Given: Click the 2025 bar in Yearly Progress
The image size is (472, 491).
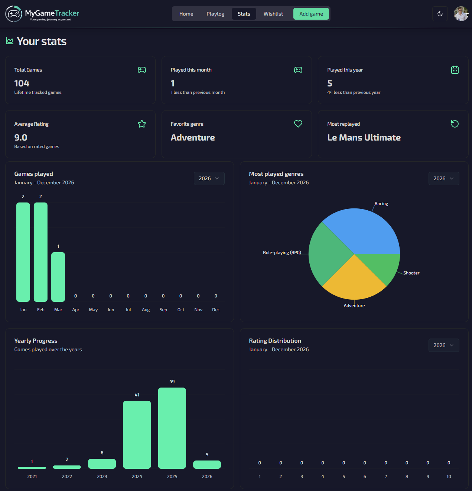Looking at the screenshot, I should [x=172, y=428].
